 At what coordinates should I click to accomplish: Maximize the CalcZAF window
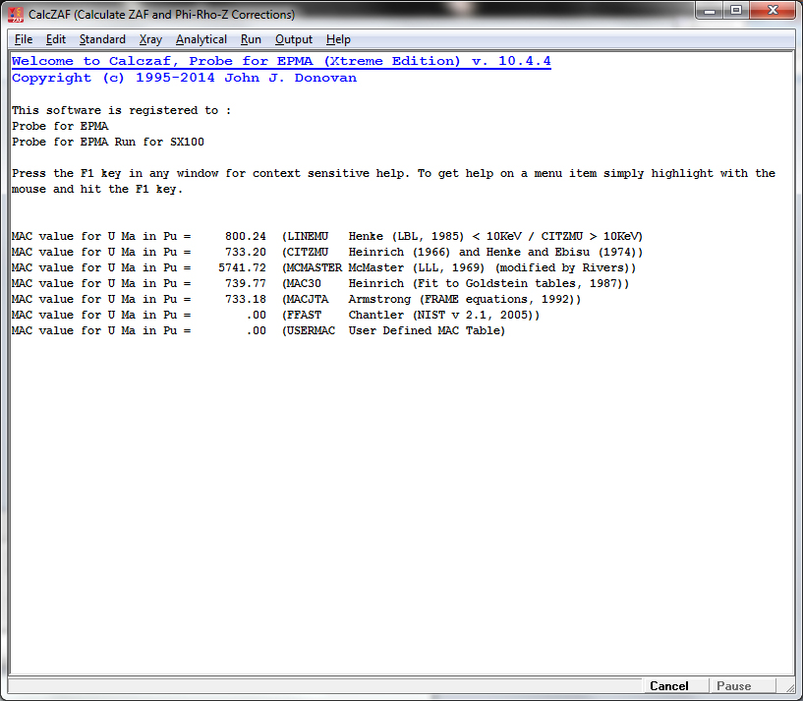[x=736, y=11]
